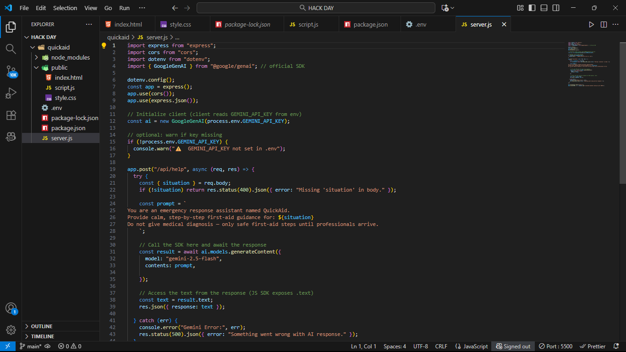
Task: Open the Run and Debug view
Action: pos(11,93)
